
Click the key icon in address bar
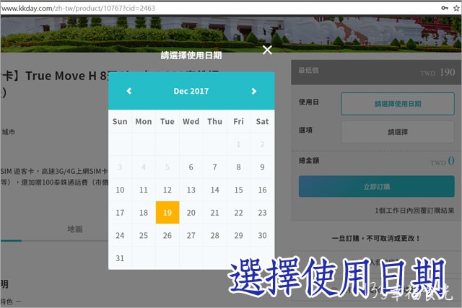click(445, 8)
